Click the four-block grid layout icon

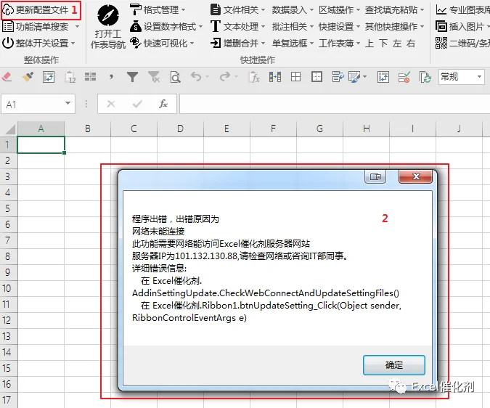(90, 76)
